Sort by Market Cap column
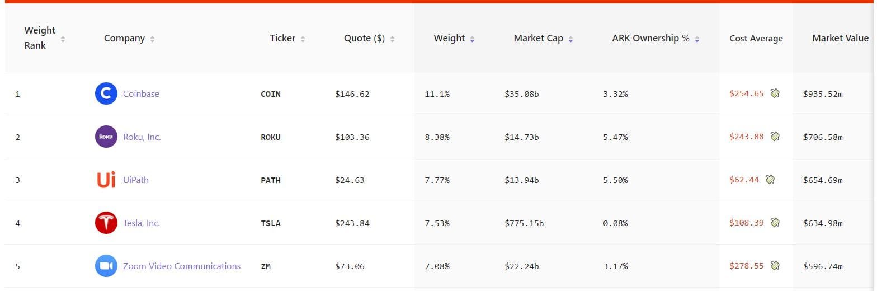The image size is (877, 291). pyautogui.click(x=570, y=39)
